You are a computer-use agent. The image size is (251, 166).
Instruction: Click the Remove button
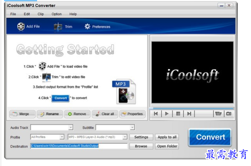tap(77, 114)
